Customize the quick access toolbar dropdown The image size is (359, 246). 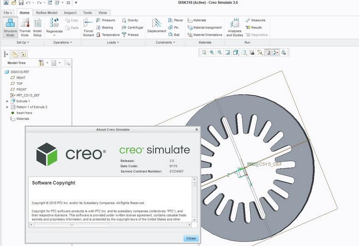click(x=76, y=3)
